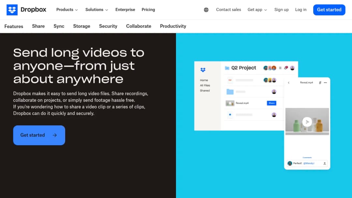Select the Share tab
This screenshot has height=198, width=352.
(x=38, y=26)
